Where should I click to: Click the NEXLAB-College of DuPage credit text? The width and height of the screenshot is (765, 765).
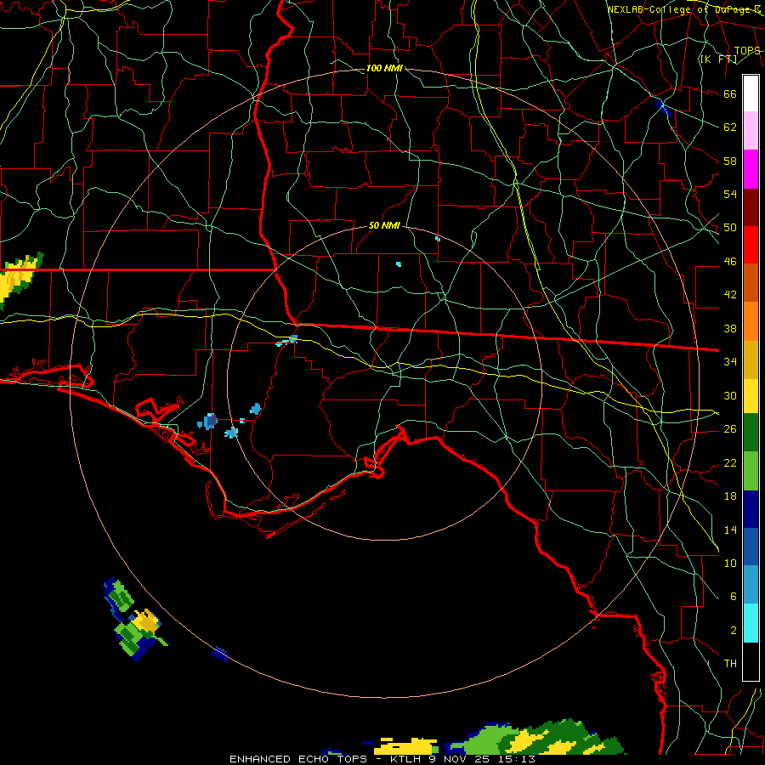click(x=684, y=9)
